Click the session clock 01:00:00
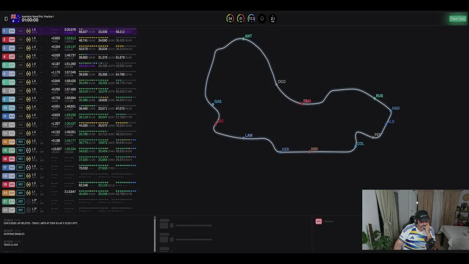The height and width of the screenshot is (264, 469). pyautogui.click(x=30, y=20)
